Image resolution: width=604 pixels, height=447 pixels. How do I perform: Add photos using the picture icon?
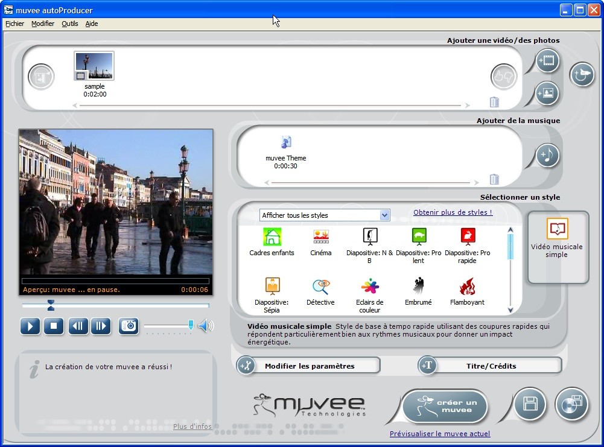pos(547,94)
